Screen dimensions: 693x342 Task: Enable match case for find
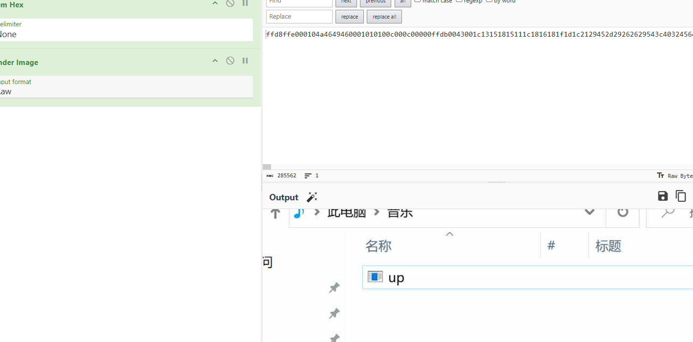point(417,1)
